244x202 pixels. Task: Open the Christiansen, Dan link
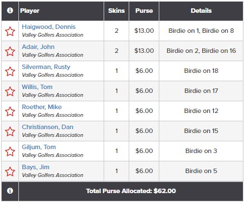[x=47, y=127]
